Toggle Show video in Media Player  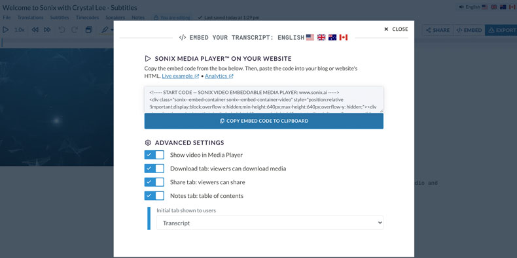point(154,155)
